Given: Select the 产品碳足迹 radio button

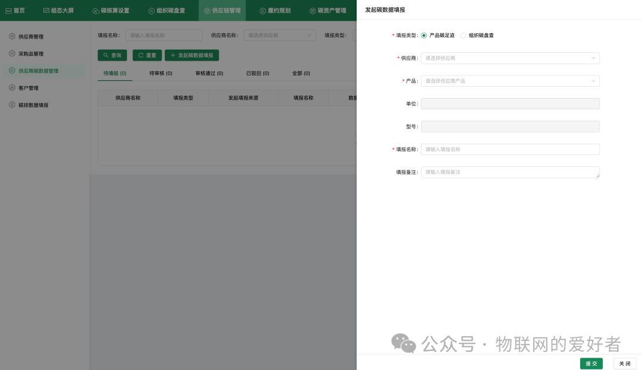Looking at the screenshot, I should (423, 35).
